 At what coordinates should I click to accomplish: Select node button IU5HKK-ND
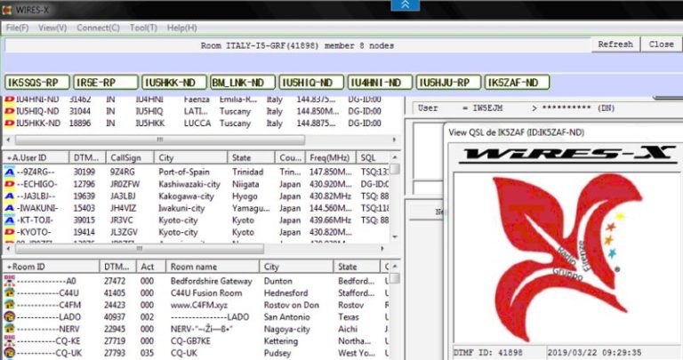[174, 83]
